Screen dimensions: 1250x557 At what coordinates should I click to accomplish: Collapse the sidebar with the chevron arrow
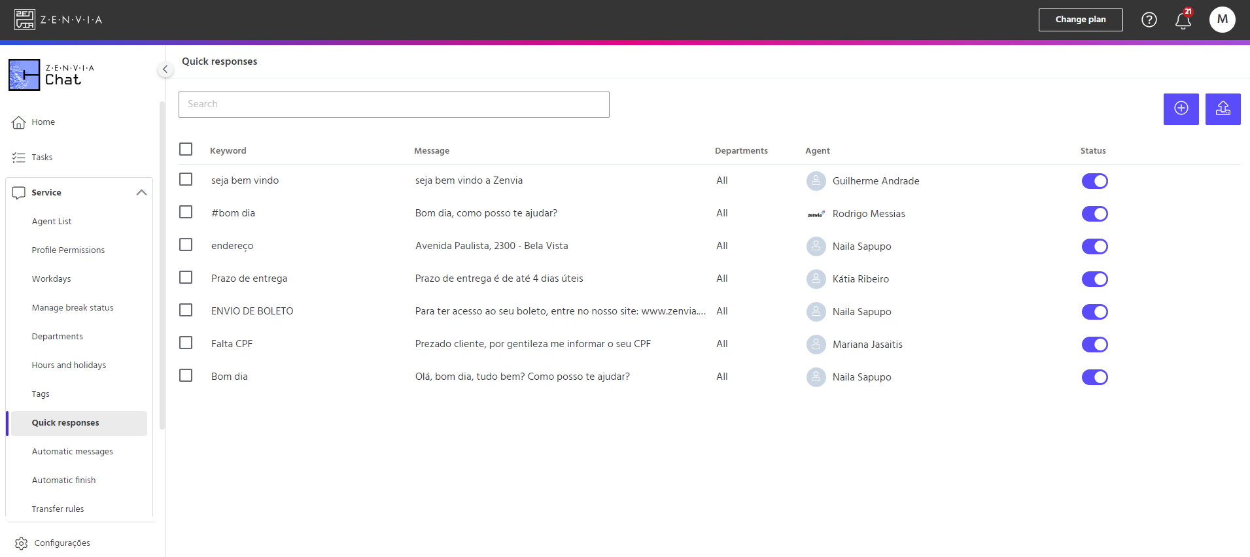coord(165,69)
